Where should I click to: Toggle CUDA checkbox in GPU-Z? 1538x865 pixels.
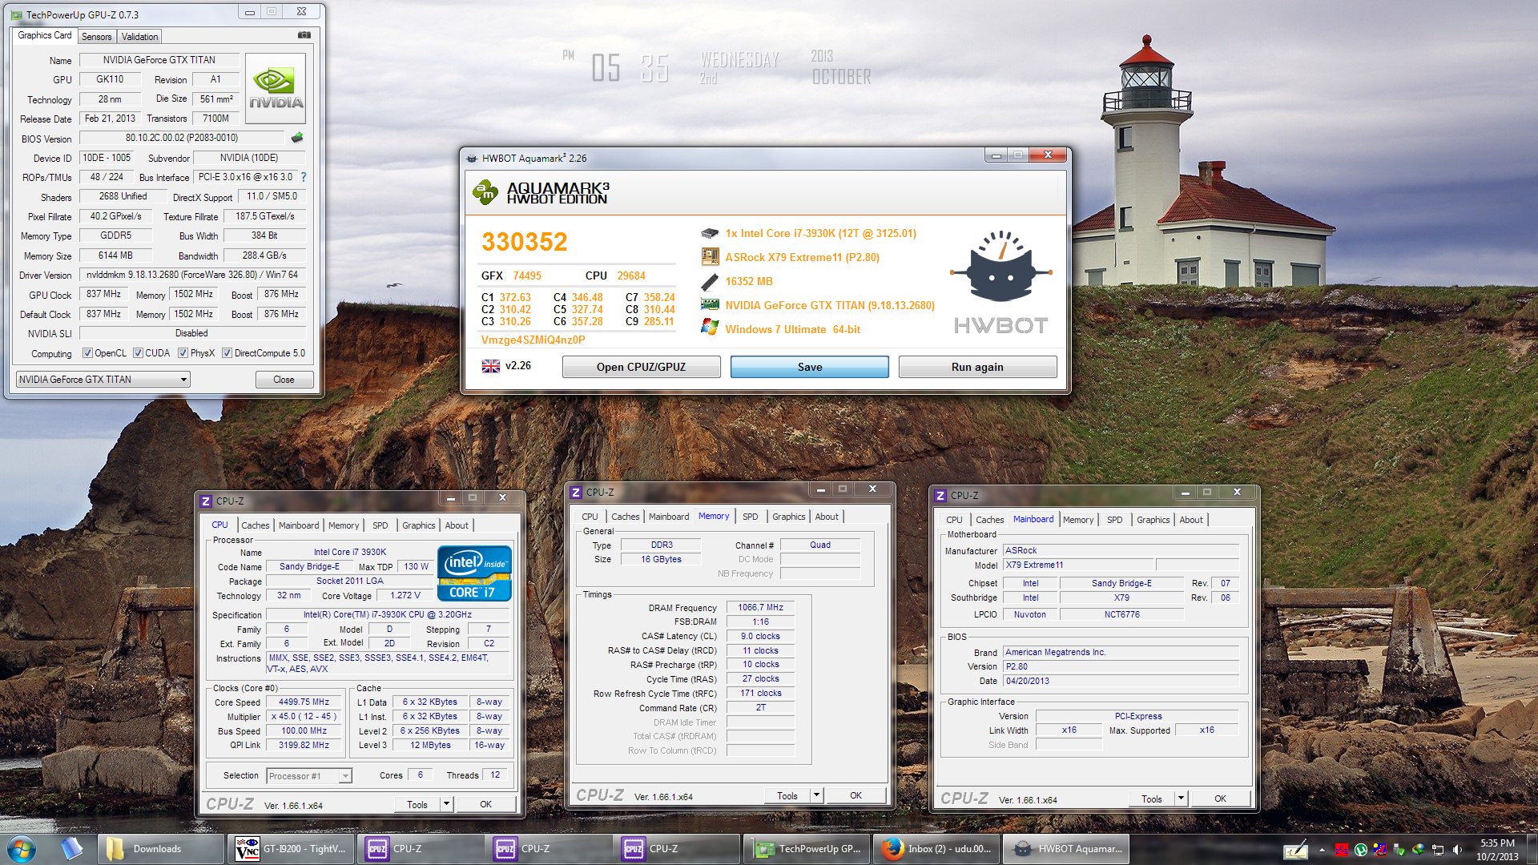pyautogui.click(x=138, y=353)
